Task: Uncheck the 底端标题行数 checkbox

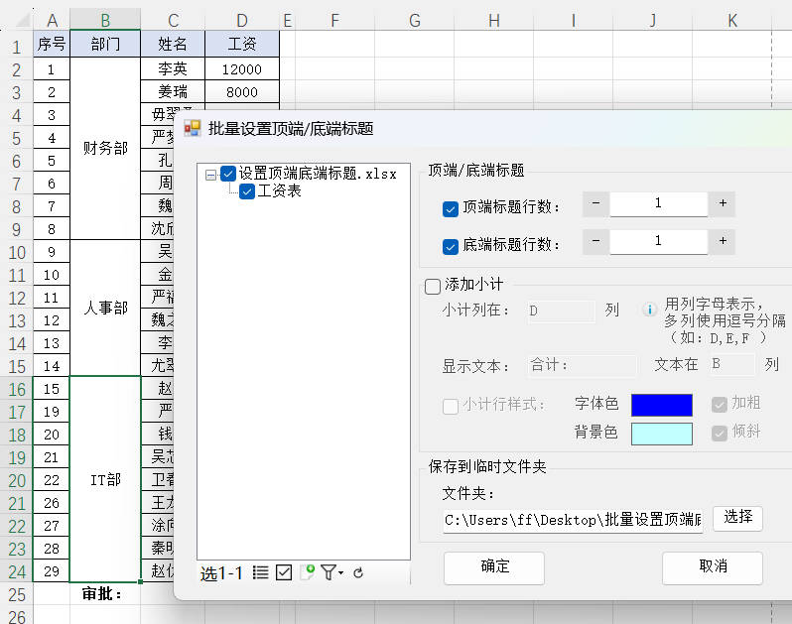Action: pos(450,246)
